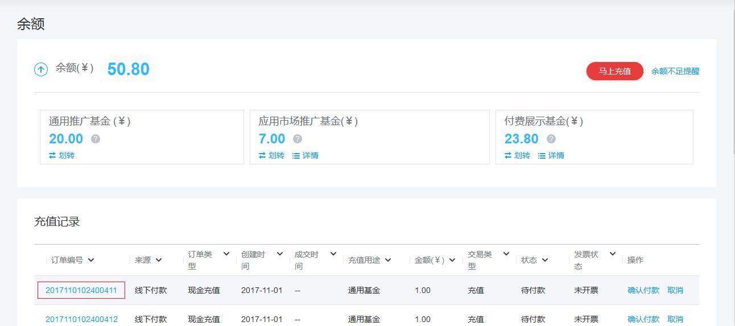
Task: Click 划转 under 应用市场推广基金
Action: pyautogui.click(x=271, y=155)
